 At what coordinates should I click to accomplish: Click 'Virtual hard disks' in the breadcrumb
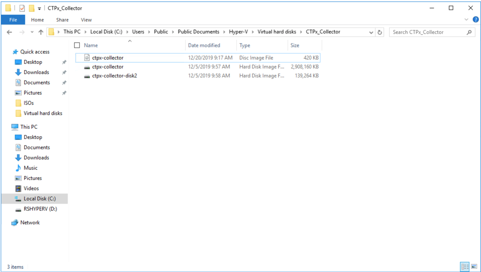tap(277, 32)
